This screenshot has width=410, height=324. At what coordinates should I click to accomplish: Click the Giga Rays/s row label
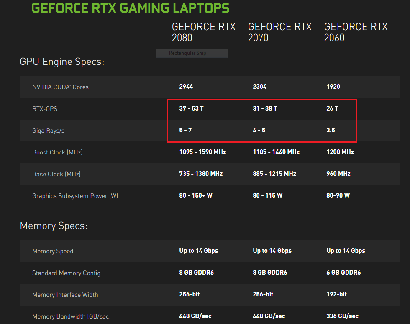48,131
